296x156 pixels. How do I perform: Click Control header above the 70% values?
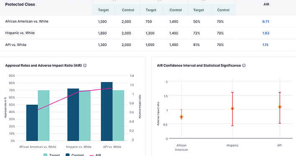click(x=223, y=10)
